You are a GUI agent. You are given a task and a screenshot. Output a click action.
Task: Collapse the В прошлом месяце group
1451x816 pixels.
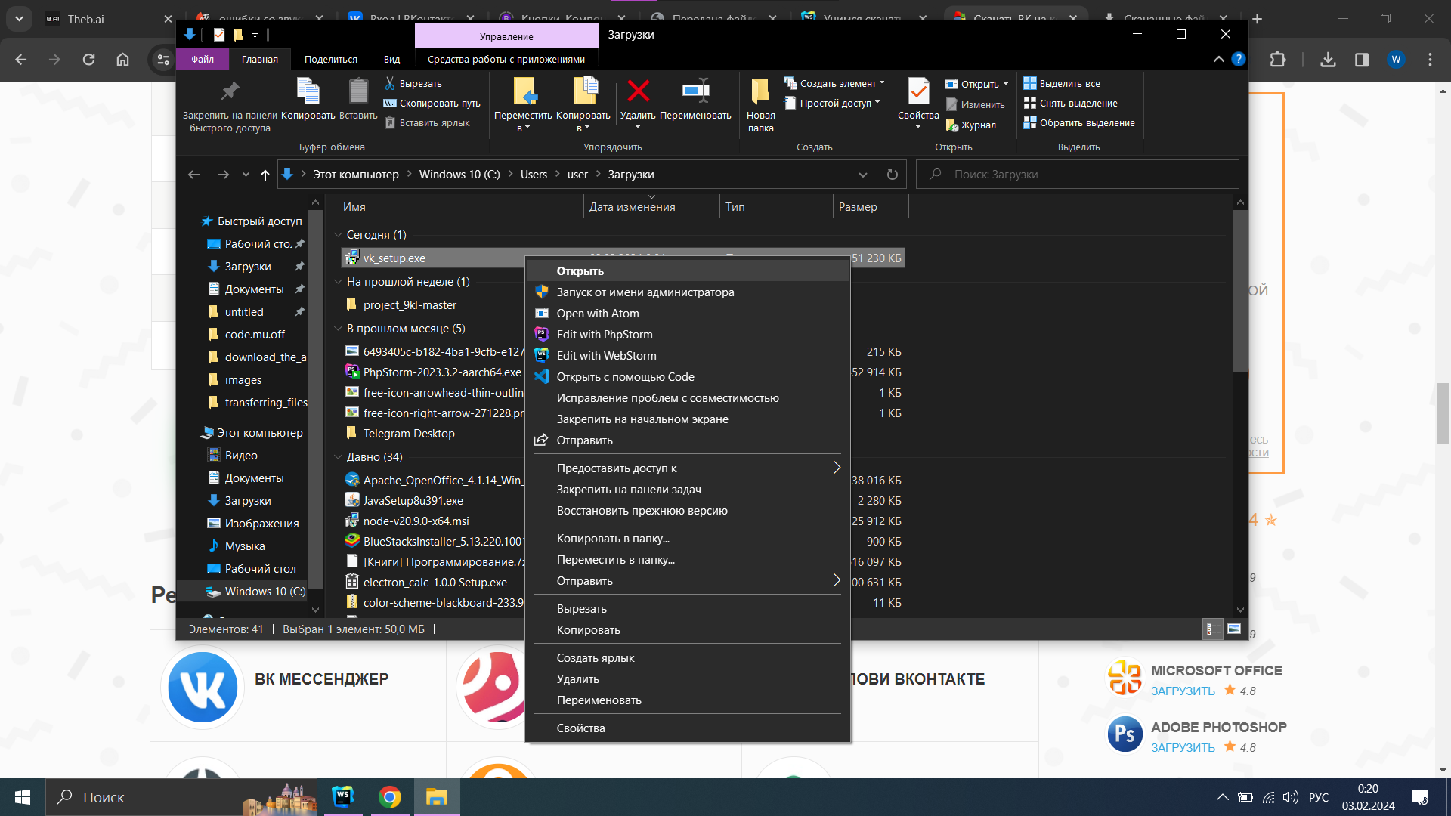(x=338, y=329)
